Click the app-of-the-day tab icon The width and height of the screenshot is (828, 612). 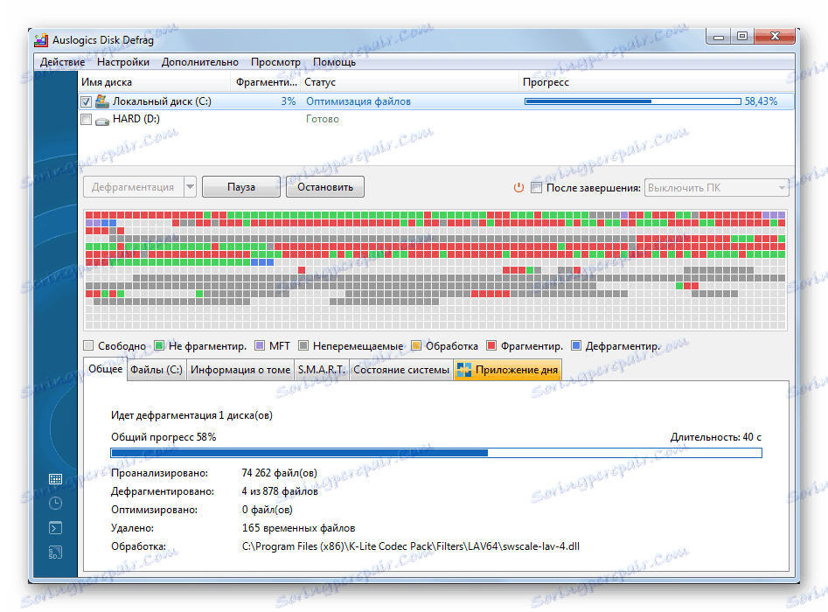click(463, 370)
